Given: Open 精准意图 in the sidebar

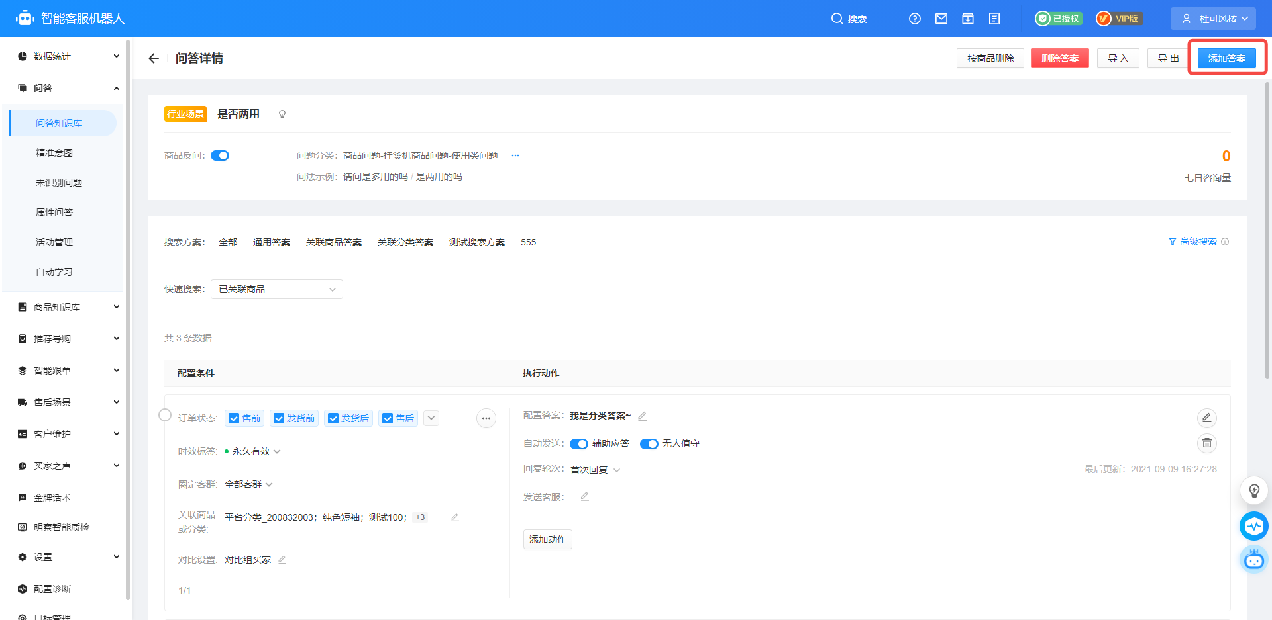Looking at the screenshot, I should coord(54,153).
